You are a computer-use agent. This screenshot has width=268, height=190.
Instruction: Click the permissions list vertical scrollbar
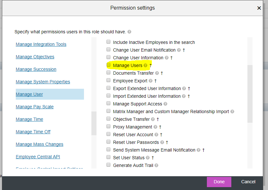click(x=250, y=94)
